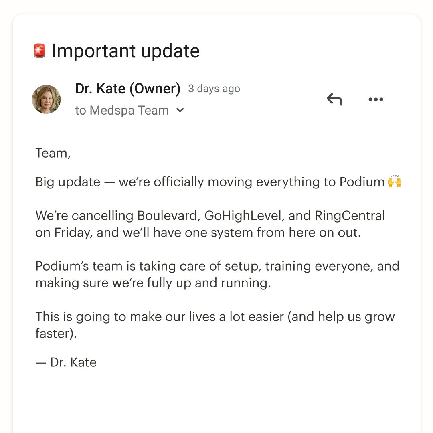Click the word 'RingCentral' in the email
433x433 pixels.
[x=350, y=216]
